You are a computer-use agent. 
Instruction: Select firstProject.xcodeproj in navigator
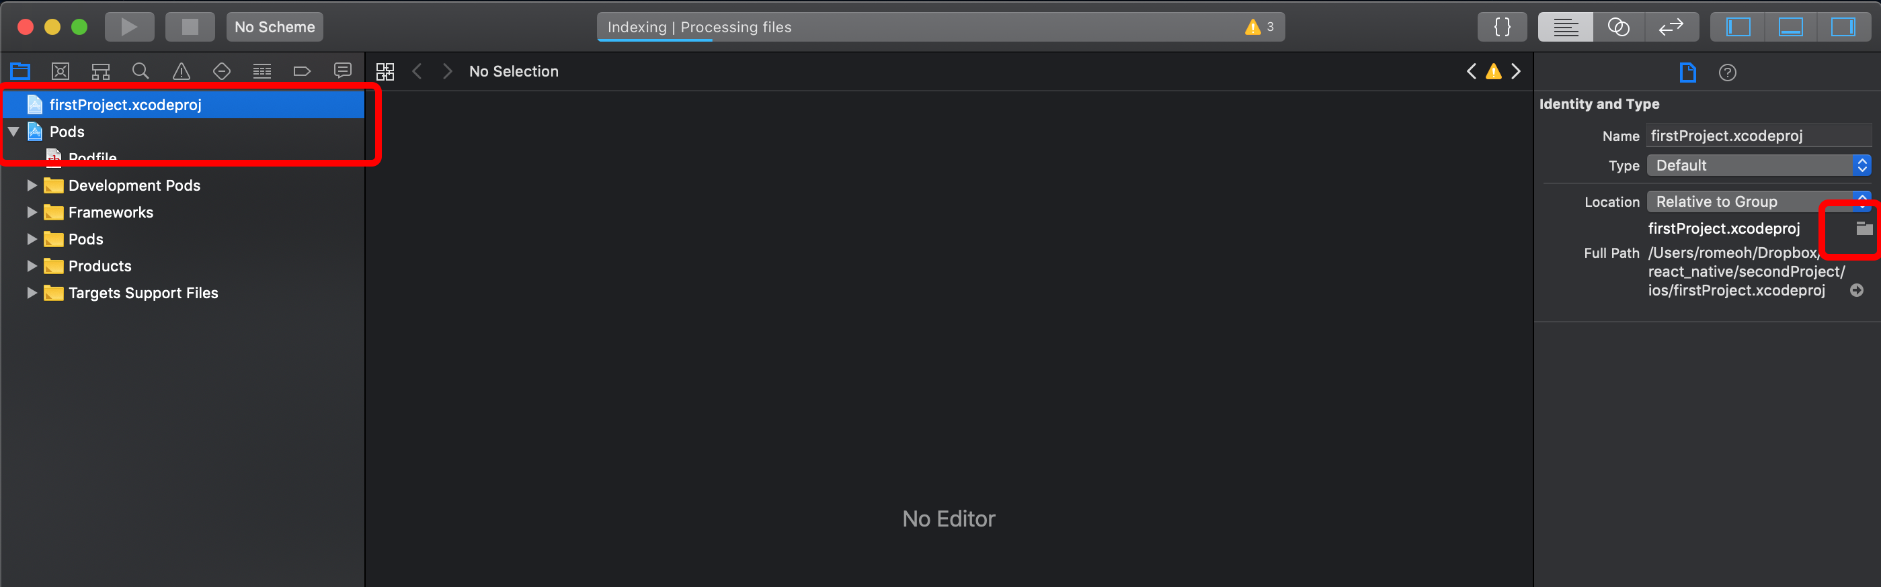click(184, 104)
